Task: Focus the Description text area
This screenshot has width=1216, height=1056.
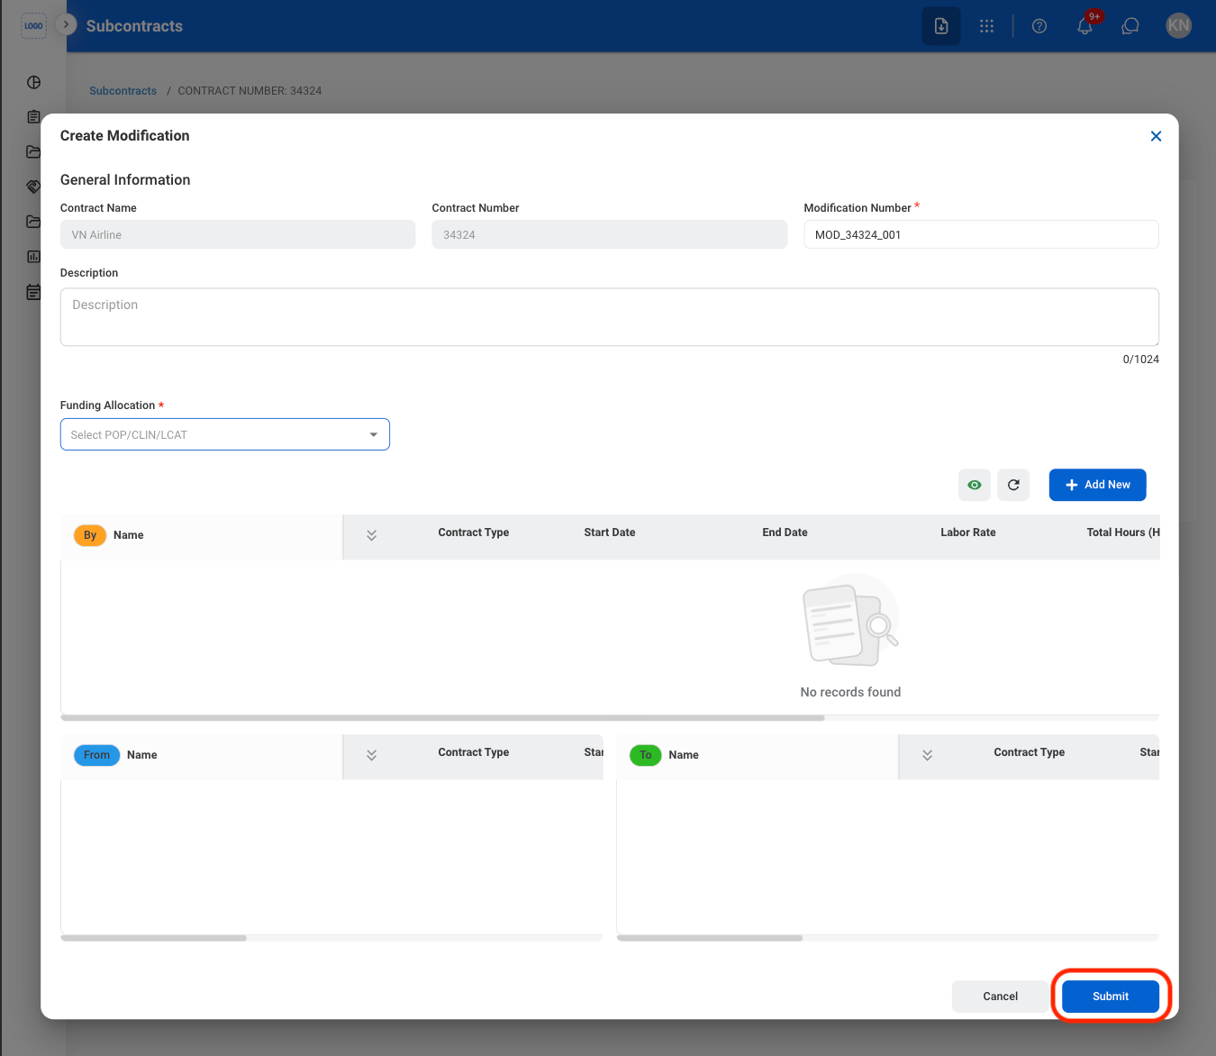Action: (610, 317)
